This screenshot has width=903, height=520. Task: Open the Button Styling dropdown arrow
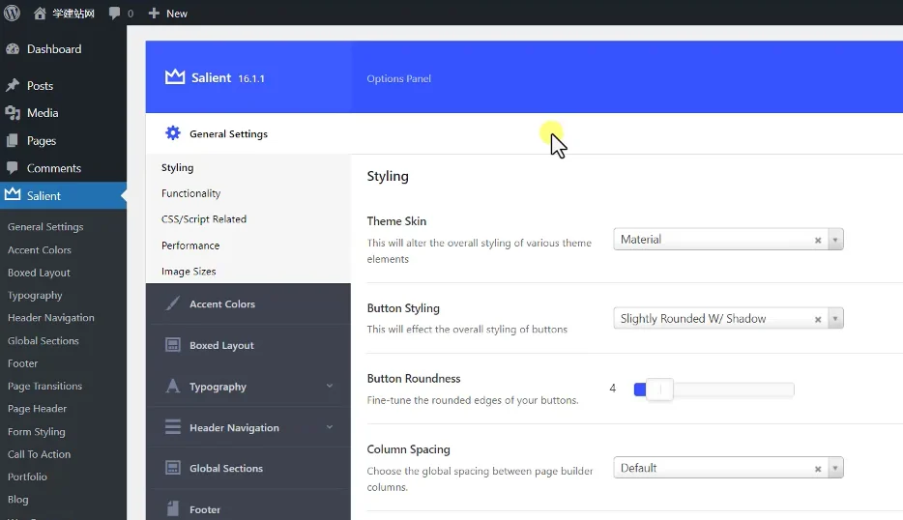pos(835,318)
